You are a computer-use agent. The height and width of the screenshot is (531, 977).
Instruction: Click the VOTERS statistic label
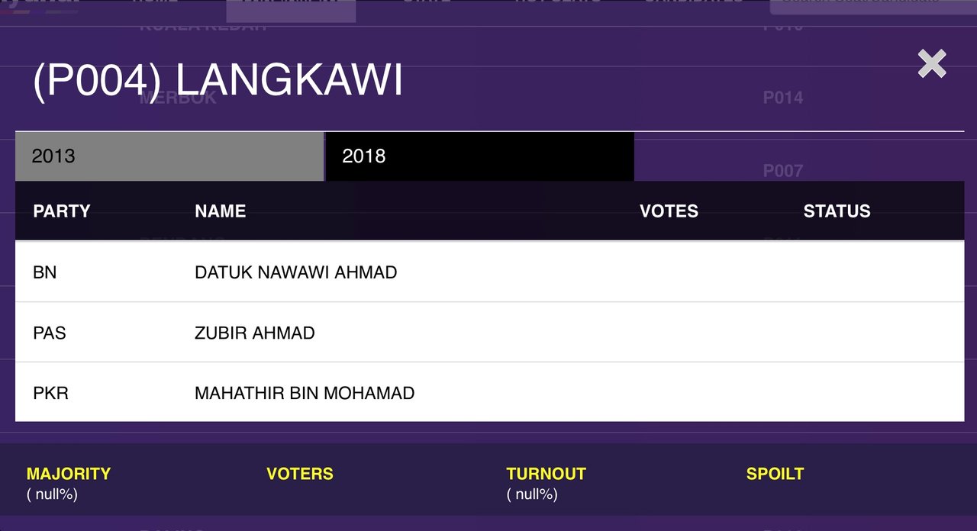[300, 474]
